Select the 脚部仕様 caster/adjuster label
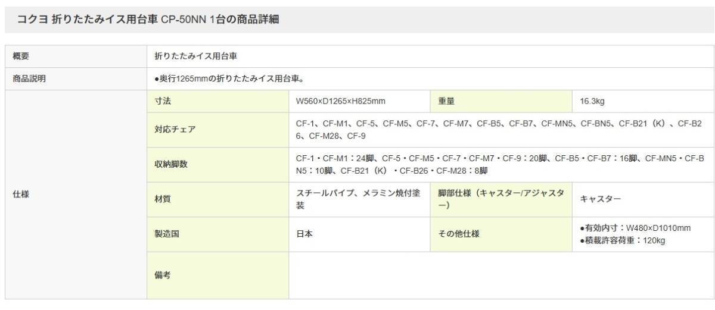This screenshot has height=310, width=715. [x=501, y=199]
